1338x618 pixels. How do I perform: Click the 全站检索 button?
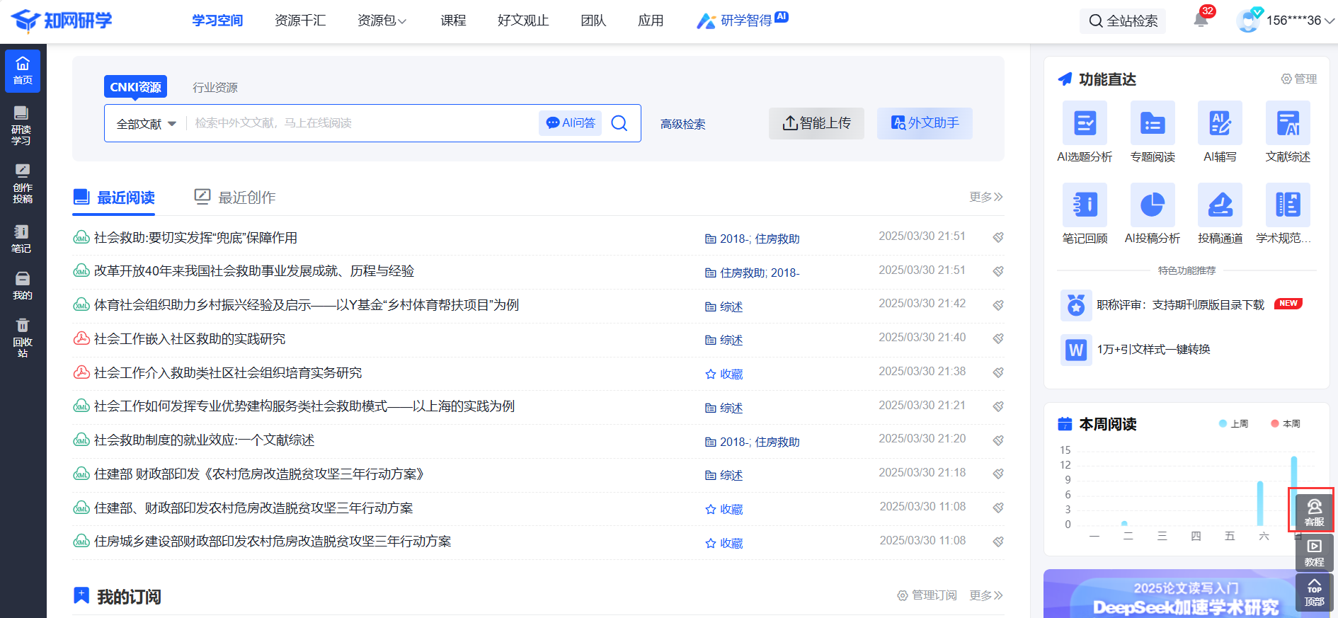tap(1123, 21)
